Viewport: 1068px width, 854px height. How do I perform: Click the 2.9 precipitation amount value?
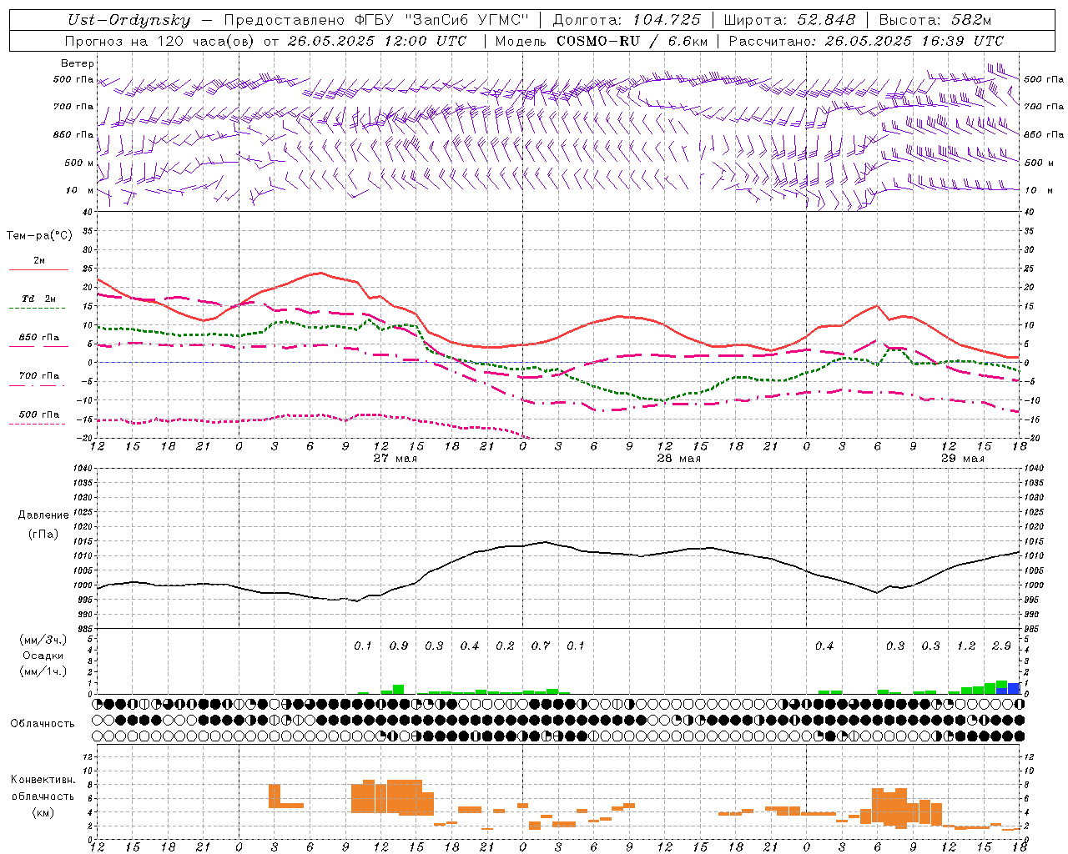(x=1002, y=646)
